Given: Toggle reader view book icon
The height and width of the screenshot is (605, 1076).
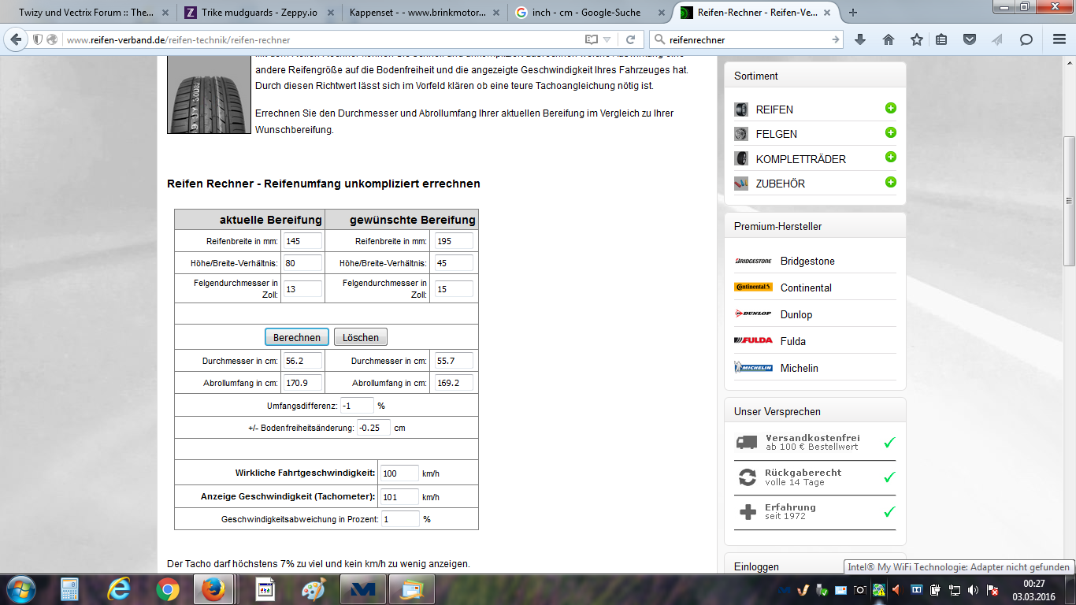Looking at the screenshot, I should point(592,39).
